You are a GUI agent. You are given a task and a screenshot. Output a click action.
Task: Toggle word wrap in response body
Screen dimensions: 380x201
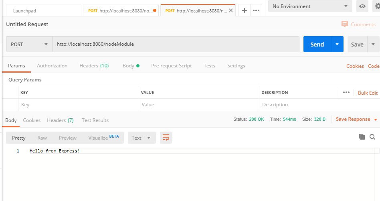click(166, 138)
